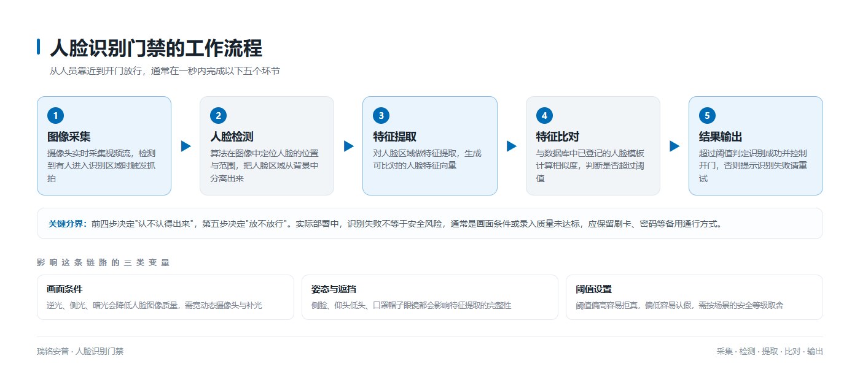The width and height of the screenshot is (860, 372).
Task: Click the text starting 逆光、侧光、暗光
Action: coord(154,305)
